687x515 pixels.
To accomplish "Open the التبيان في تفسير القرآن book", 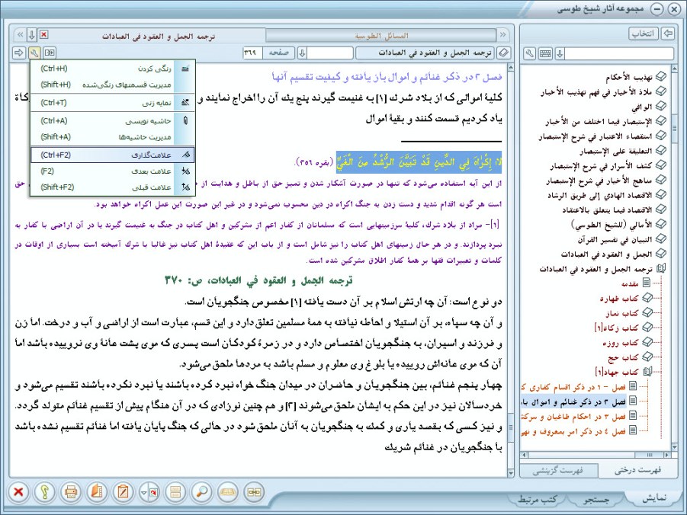I will (x=615, y=239).
